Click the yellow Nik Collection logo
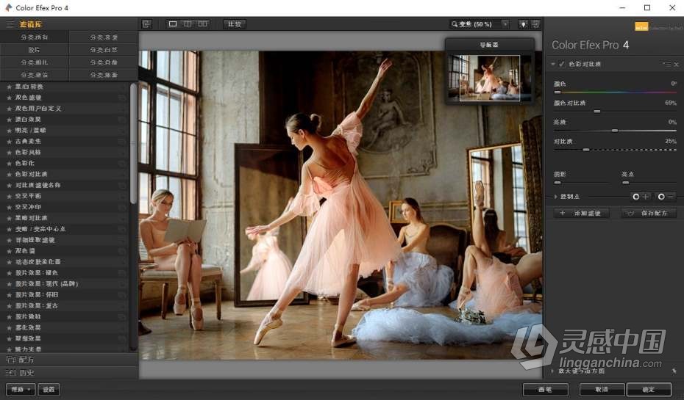 (x=641, y=27)
